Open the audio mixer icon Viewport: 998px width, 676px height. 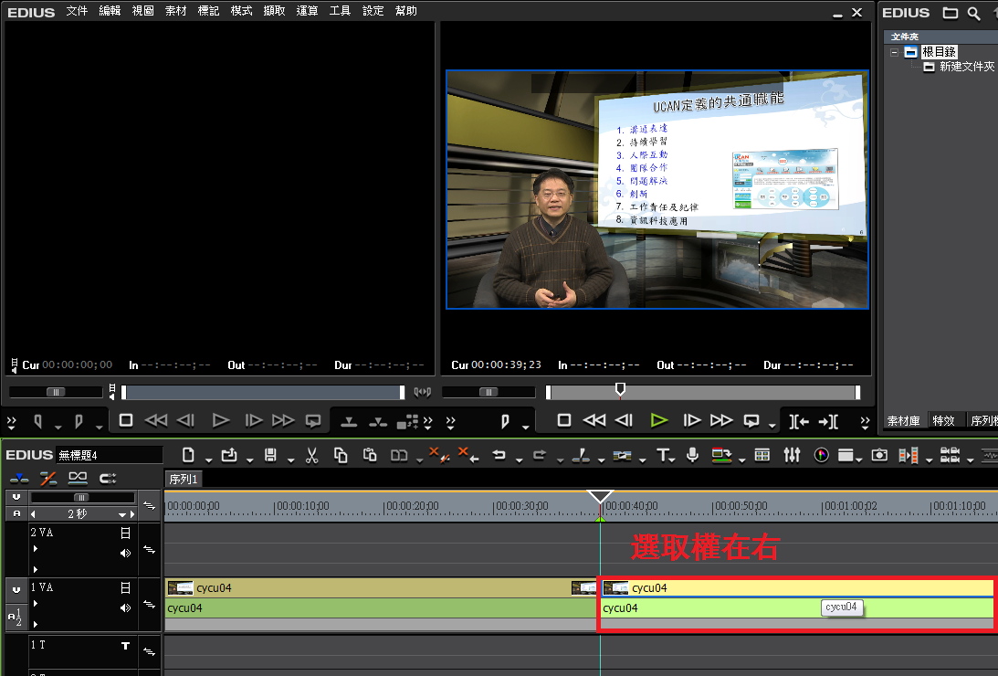tap(792, 455)
